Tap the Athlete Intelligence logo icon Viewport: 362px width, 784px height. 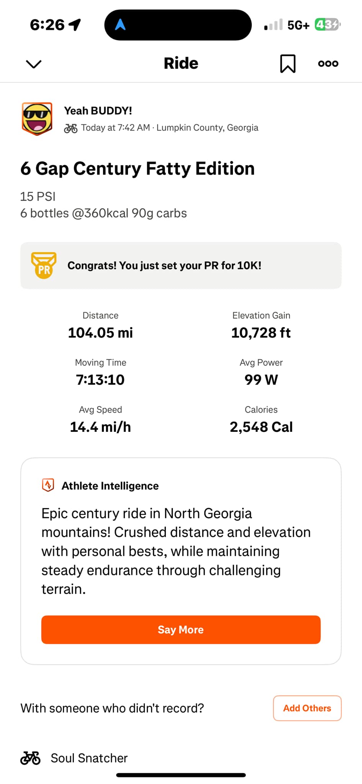pyautogui.click(x=48, y=485)
